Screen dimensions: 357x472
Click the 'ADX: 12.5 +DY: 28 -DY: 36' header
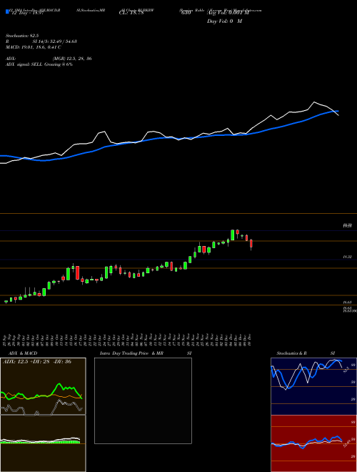tap(36, 361)
